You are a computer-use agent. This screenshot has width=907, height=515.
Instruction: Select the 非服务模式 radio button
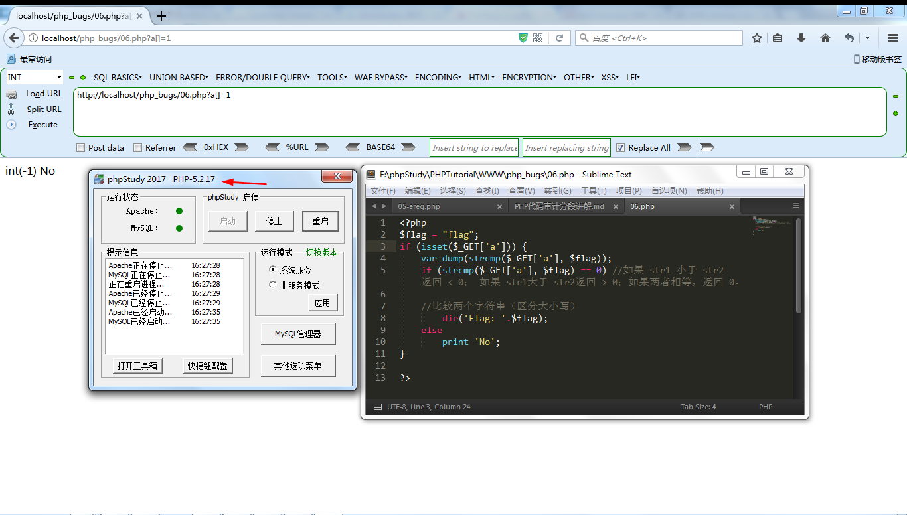272,285
